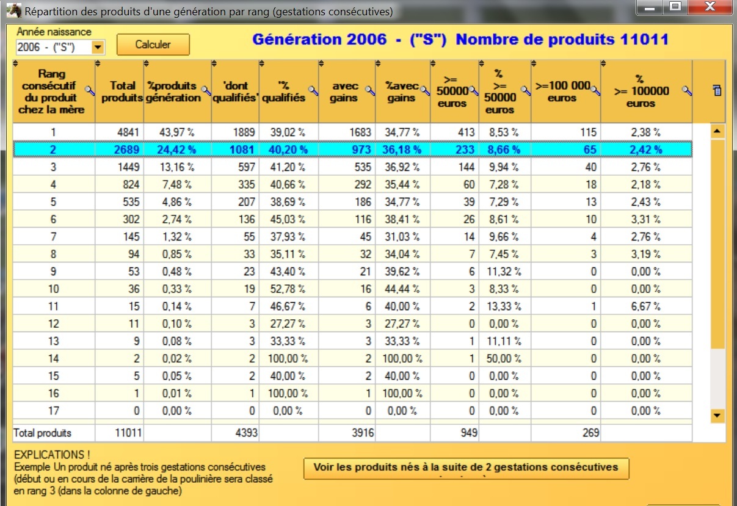Click the cell showing 6,67 %
737x506 pixels.
pos(646,306)
